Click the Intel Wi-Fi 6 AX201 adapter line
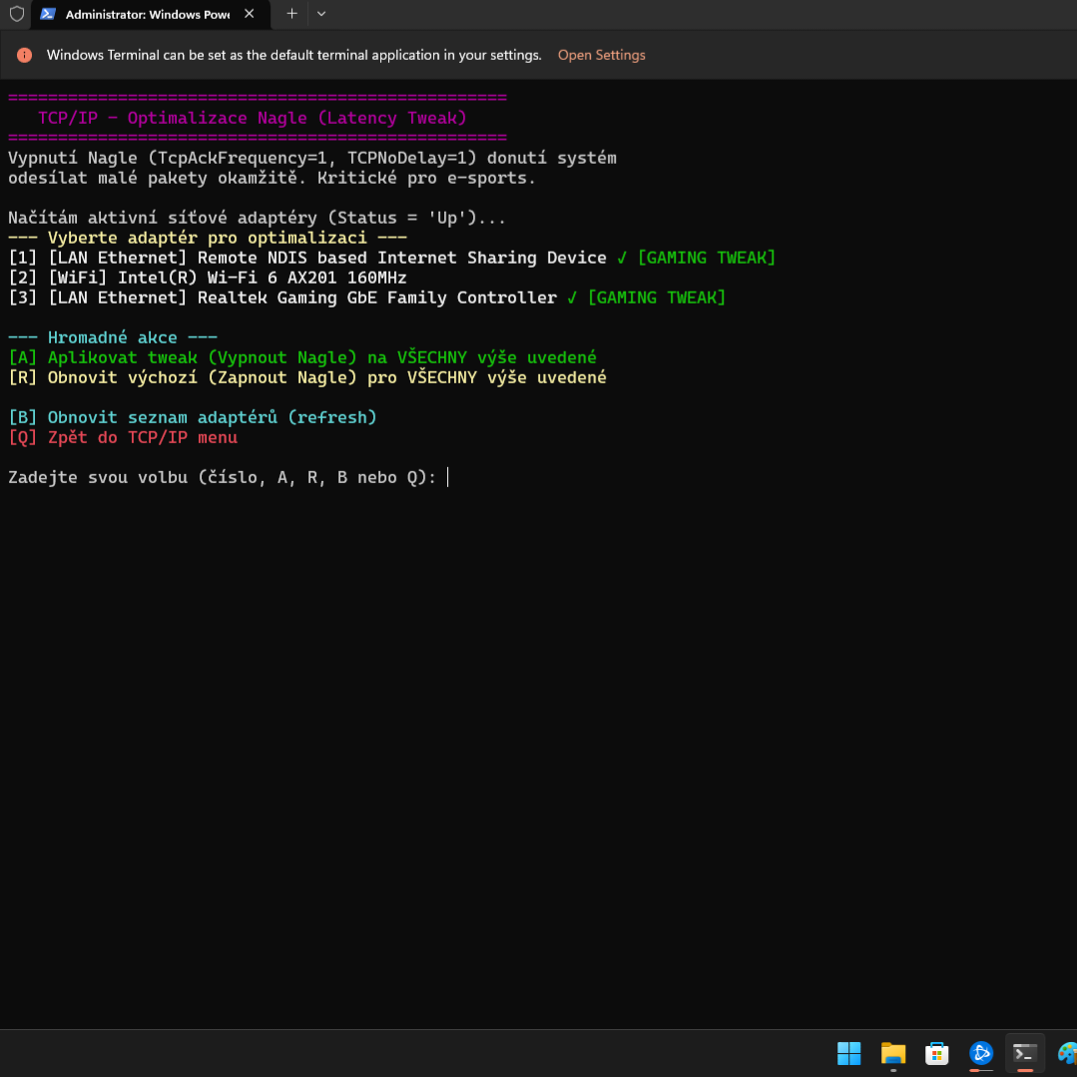 click(x=210, y=277)
